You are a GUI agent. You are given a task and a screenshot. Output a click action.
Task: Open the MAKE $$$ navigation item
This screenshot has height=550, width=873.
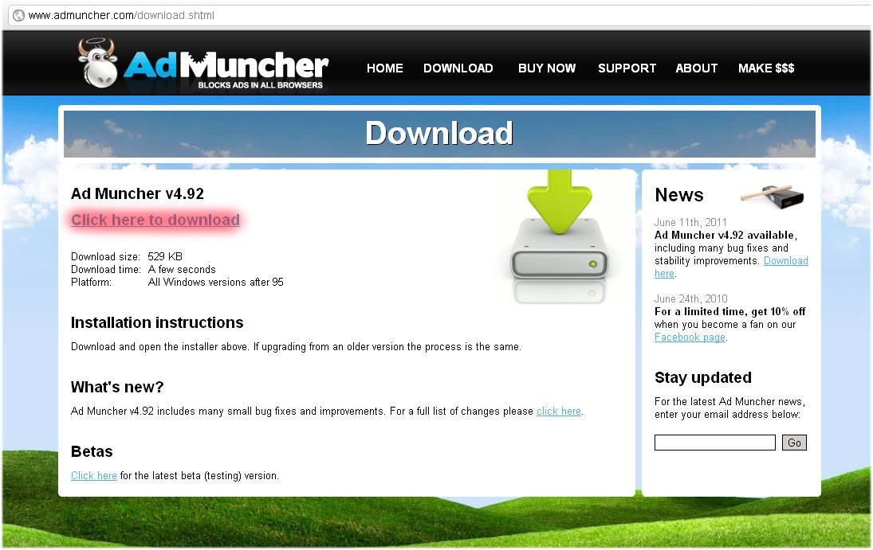click(x=766, y=68)
